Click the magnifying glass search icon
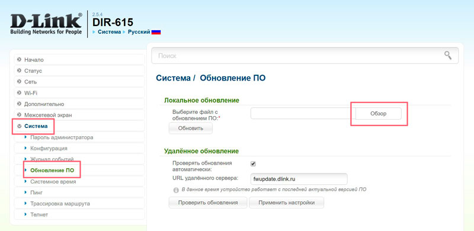Screen dimensions: 474x231 coord(448,55)
